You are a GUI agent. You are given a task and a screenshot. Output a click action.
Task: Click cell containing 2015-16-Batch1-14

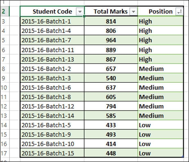[52, 116]
